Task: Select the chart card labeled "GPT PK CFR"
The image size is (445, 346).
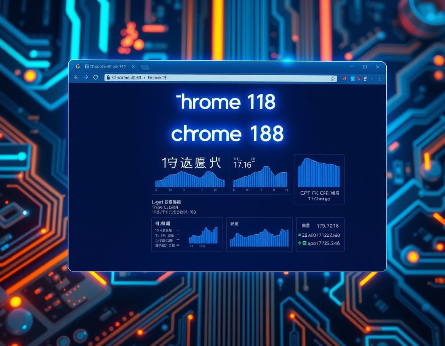Action: click(319, 179)
